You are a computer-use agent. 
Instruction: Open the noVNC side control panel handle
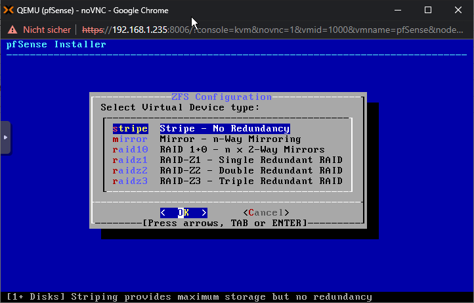(5, 137)
